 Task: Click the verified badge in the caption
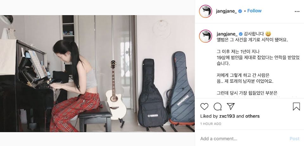pyautogui.click(x=241, y=34)
